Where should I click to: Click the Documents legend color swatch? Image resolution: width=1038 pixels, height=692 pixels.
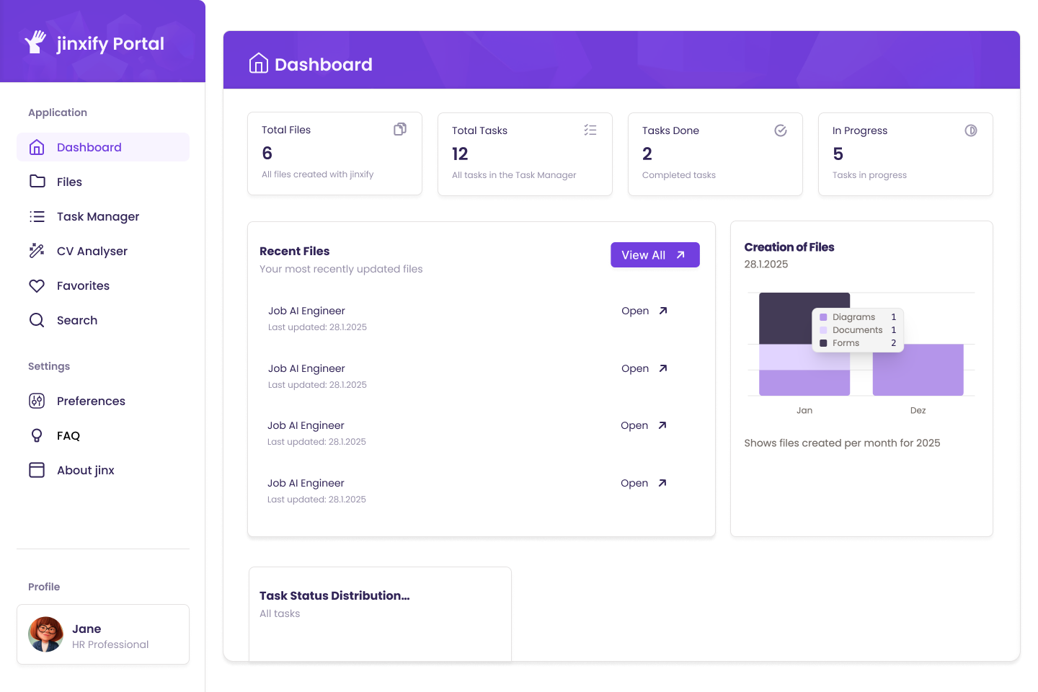click(x=823, y=330)
